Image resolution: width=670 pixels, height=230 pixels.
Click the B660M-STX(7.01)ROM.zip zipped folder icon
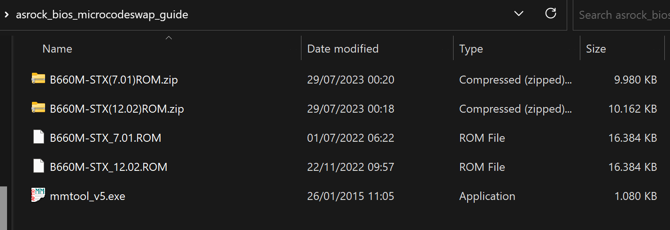38,79
